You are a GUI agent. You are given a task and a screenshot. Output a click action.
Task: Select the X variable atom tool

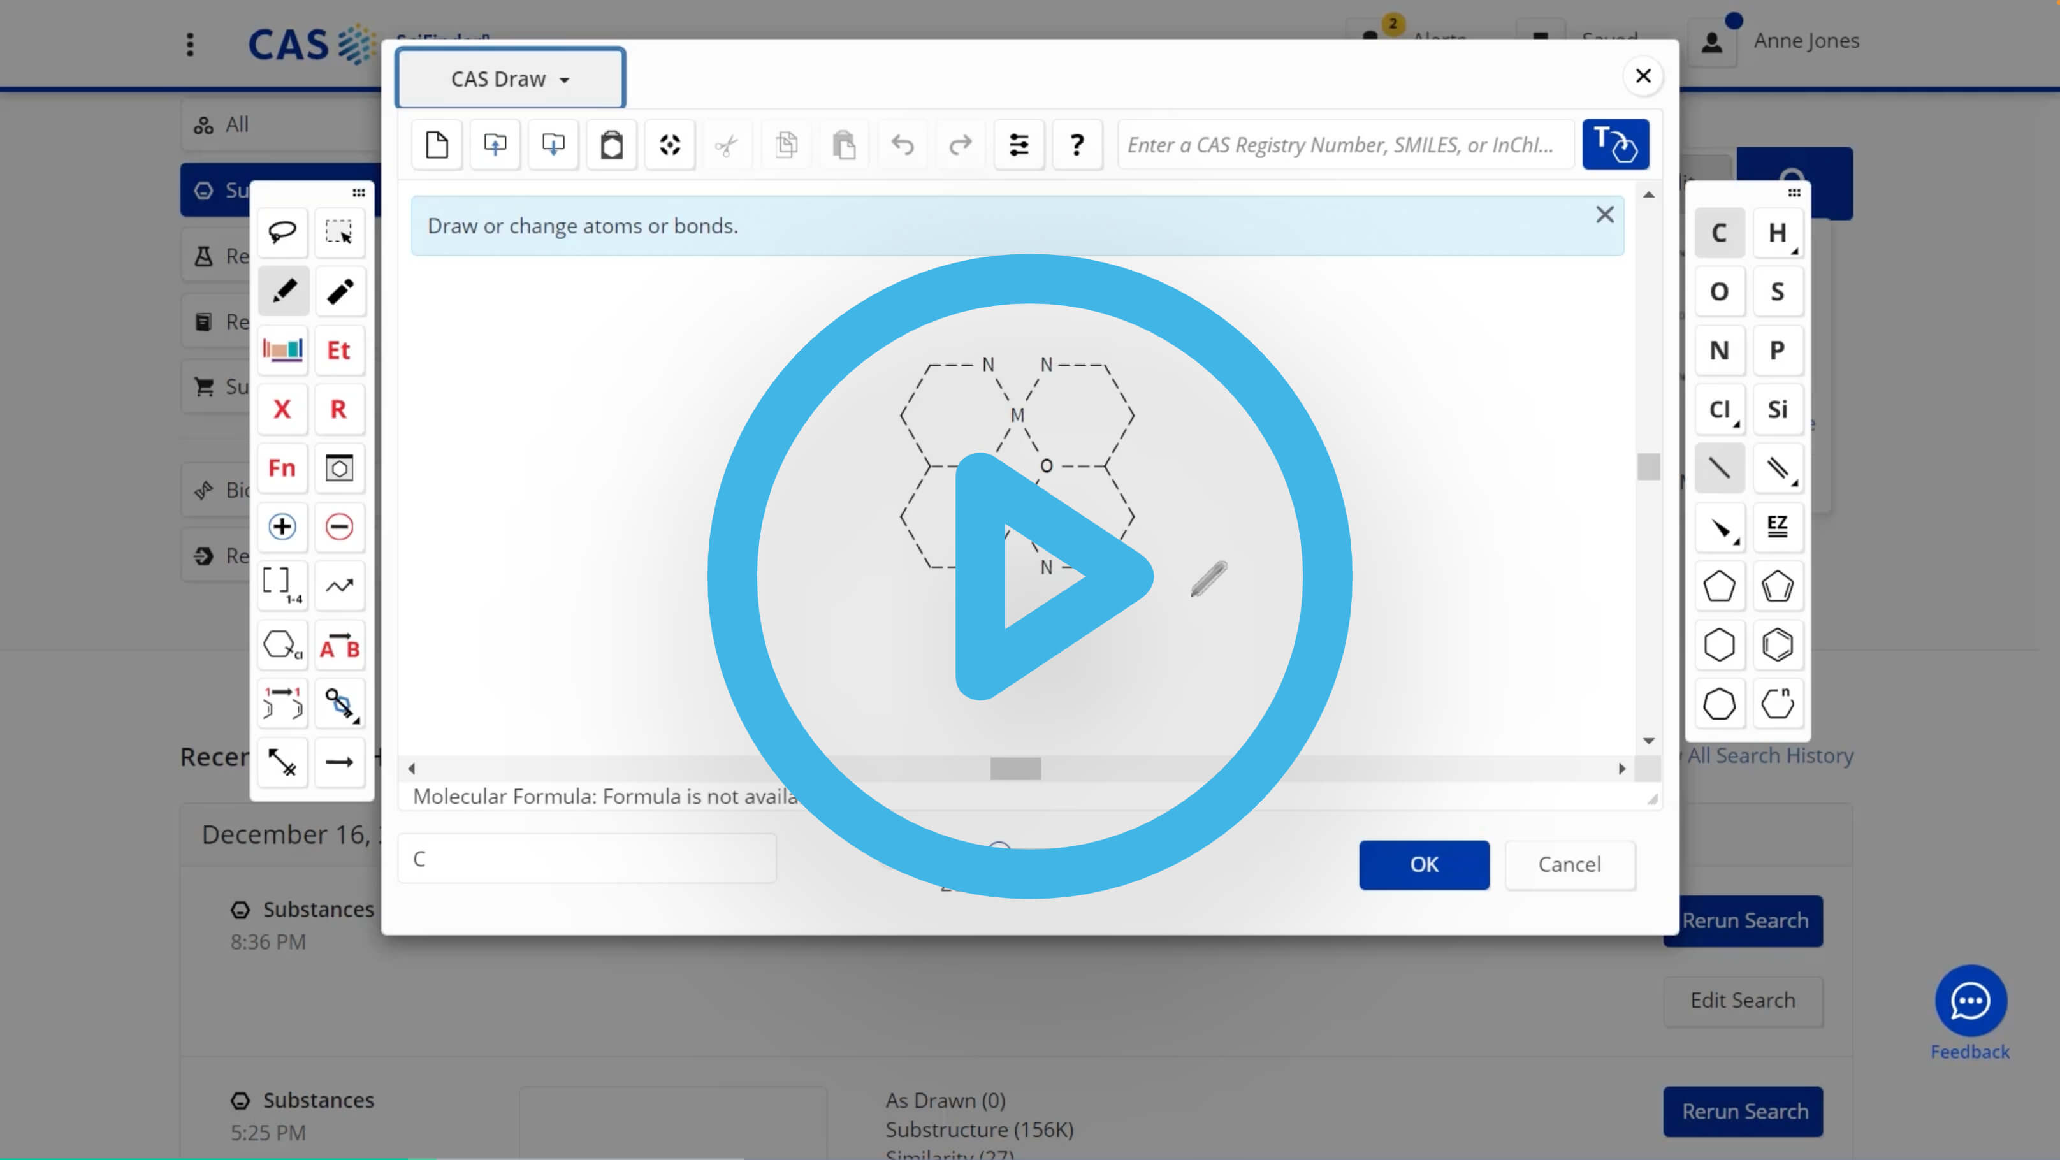(282, 409)
